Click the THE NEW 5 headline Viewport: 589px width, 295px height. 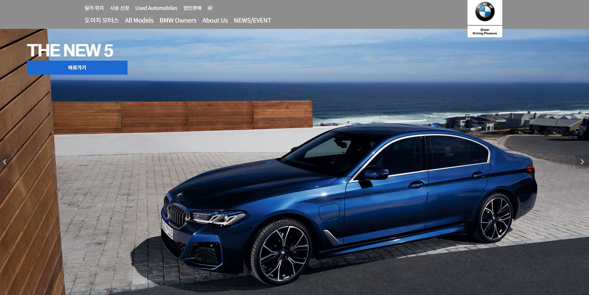[x=70, y=50]
